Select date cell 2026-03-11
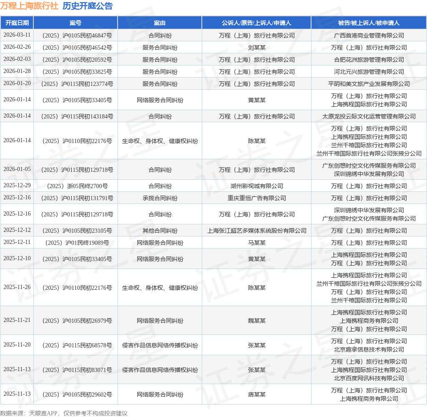The height and width of the screenshot is (417, 427). (17, 35)
